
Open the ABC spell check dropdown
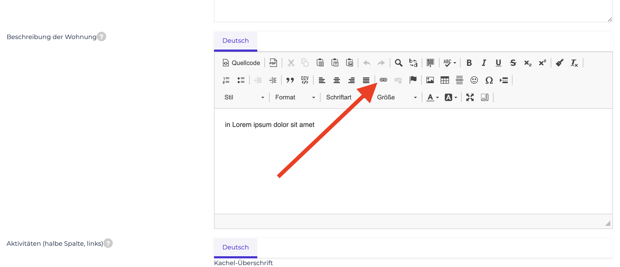450,63
